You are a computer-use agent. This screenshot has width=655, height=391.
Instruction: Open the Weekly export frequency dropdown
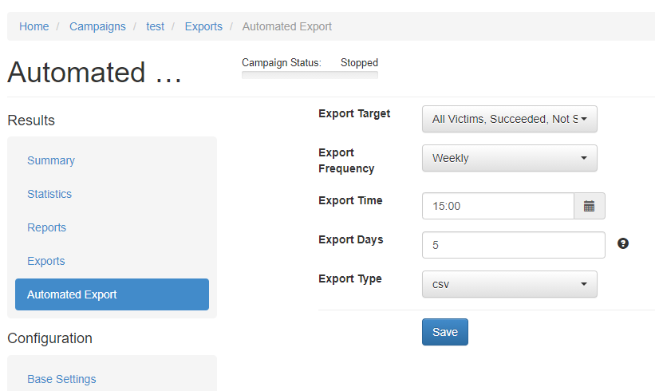[510, 158]
